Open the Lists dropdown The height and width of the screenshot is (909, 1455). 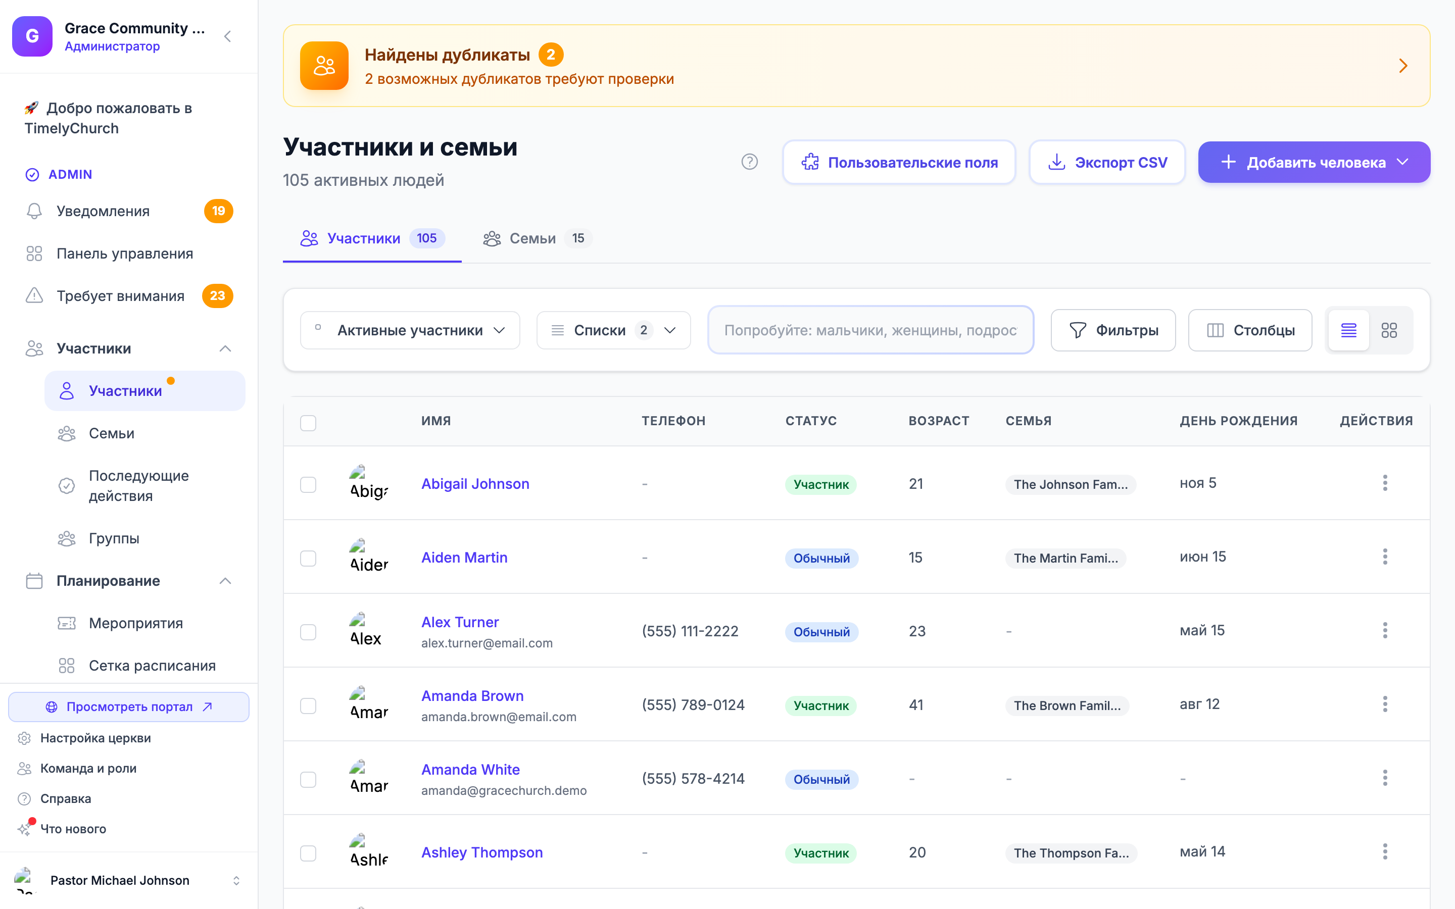pyautogui.click(x=613, y=330)
